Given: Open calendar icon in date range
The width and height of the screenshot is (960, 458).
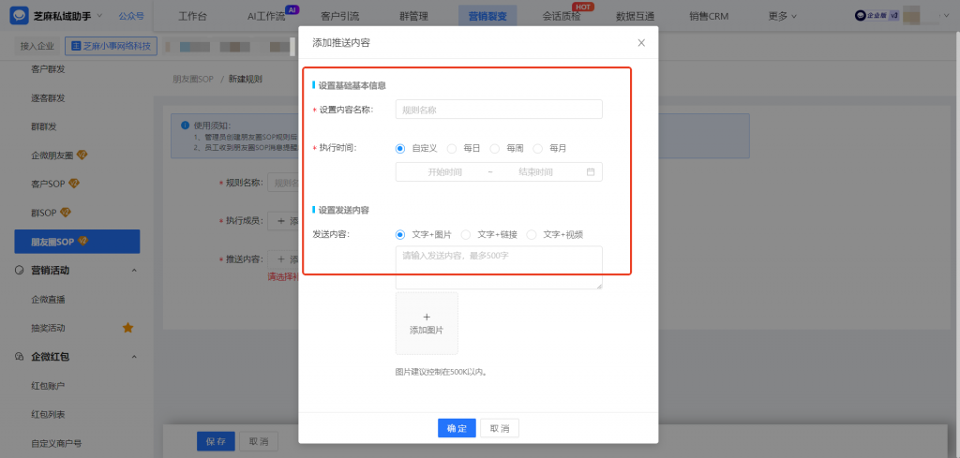Looking at the screenshot, I should click(x=591, y=171).
